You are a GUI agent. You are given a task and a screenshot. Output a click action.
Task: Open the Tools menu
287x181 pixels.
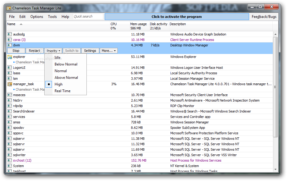(x=52, y=17)
